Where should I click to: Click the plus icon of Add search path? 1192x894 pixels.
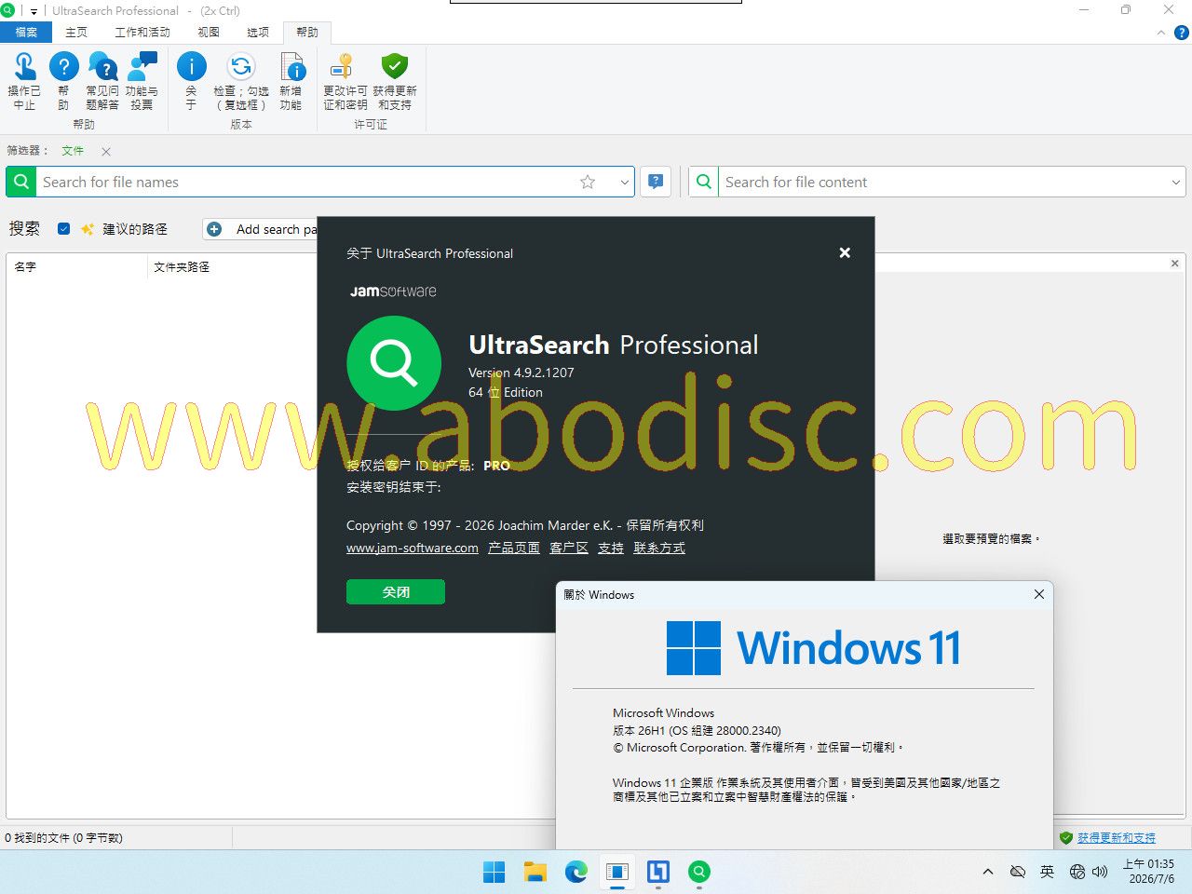(214, 229)
